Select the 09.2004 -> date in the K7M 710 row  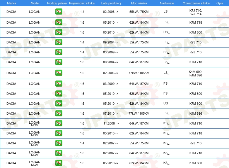111,62
